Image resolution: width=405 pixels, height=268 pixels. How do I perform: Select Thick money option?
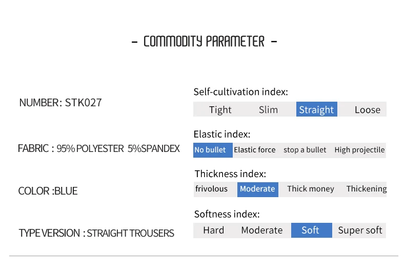point(311,189)
